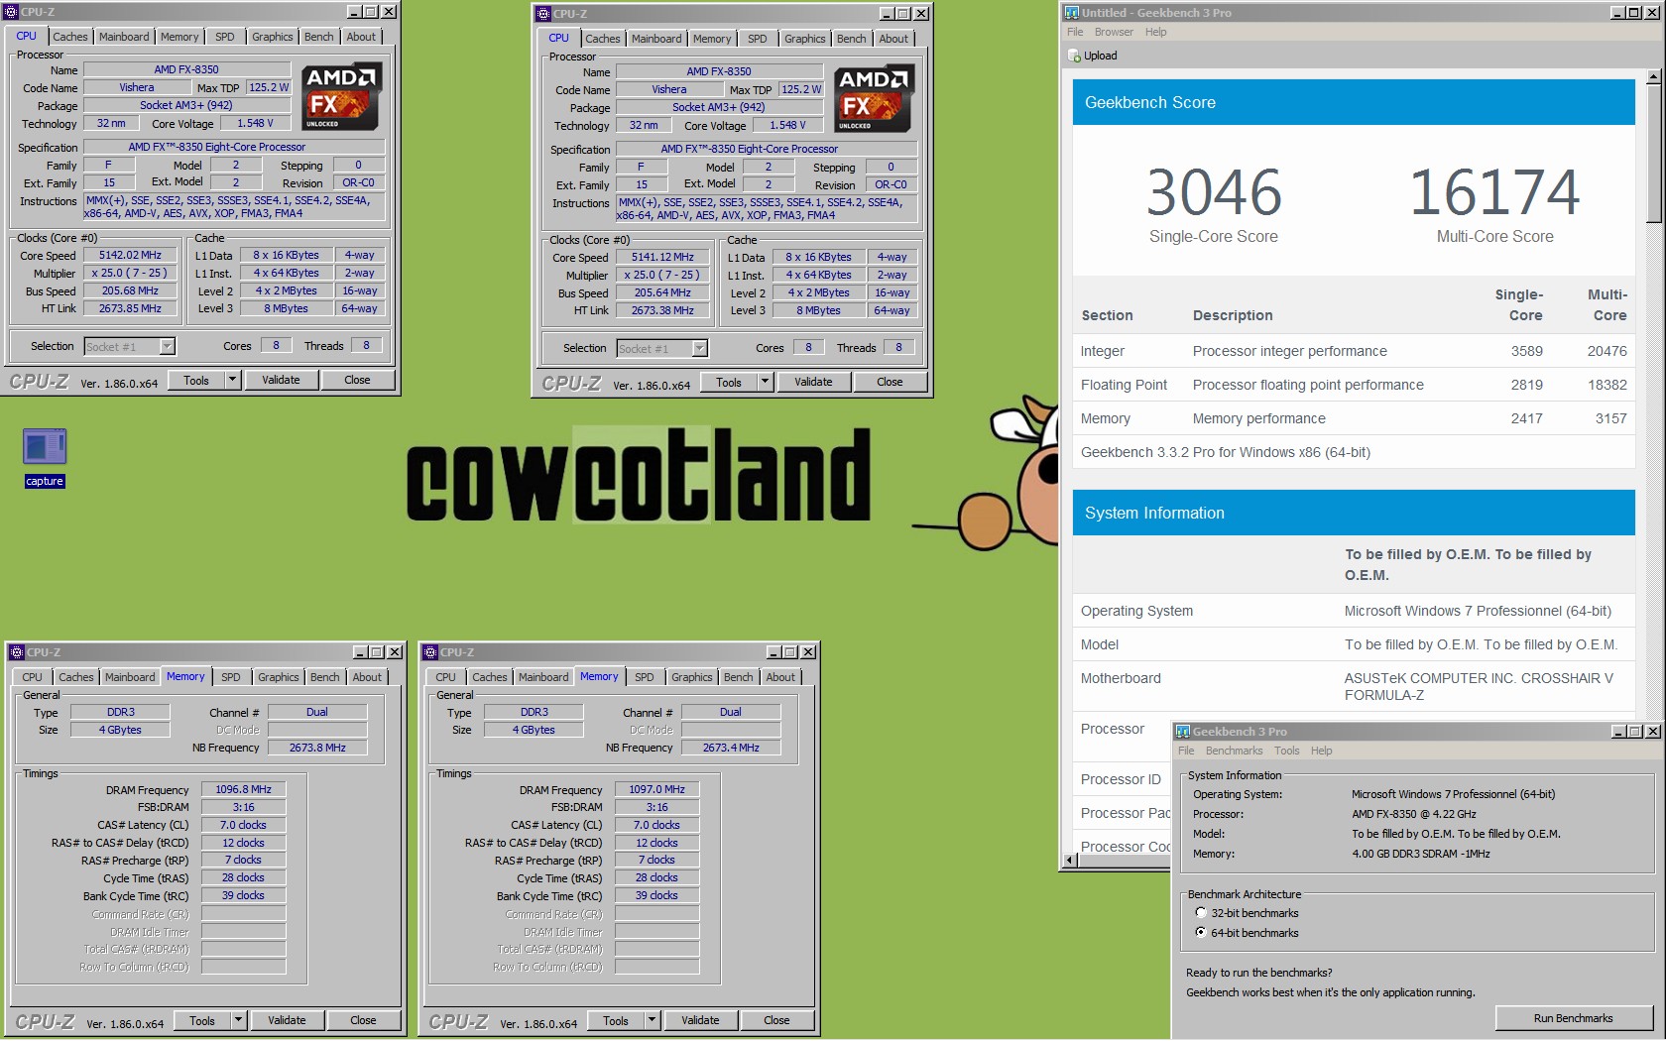
Task: Click Single-Core Score 3046
Action: coord(1214,192)
